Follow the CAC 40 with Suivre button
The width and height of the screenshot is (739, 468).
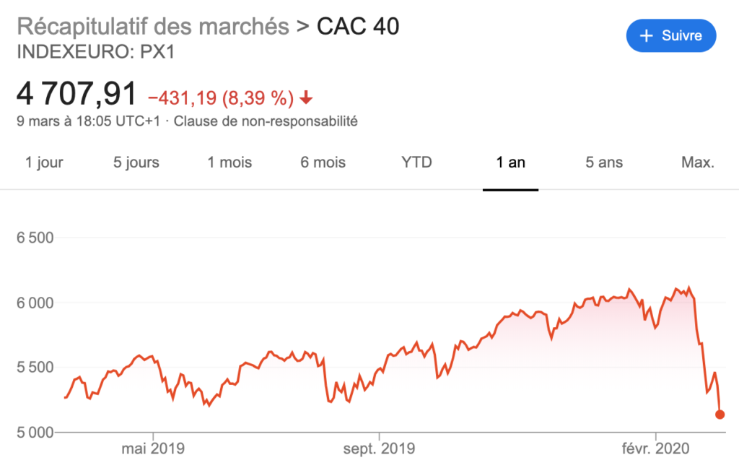click(671, 35)
